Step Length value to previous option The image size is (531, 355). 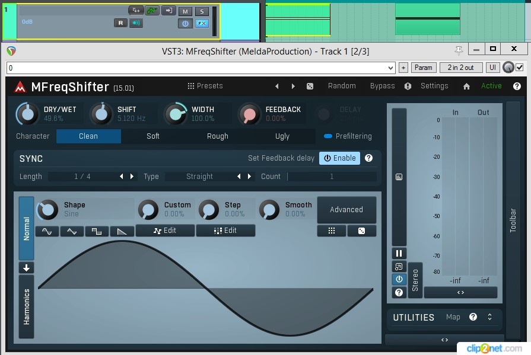(121, 177)
